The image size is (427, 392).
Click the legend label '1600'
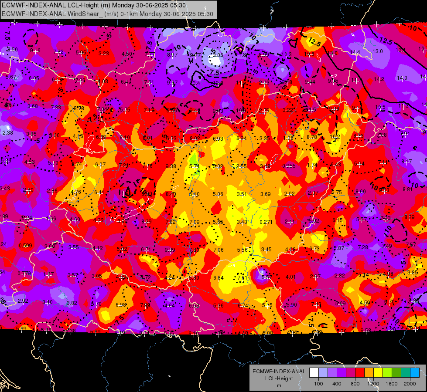pyautogui.click(x=392, y=384)
